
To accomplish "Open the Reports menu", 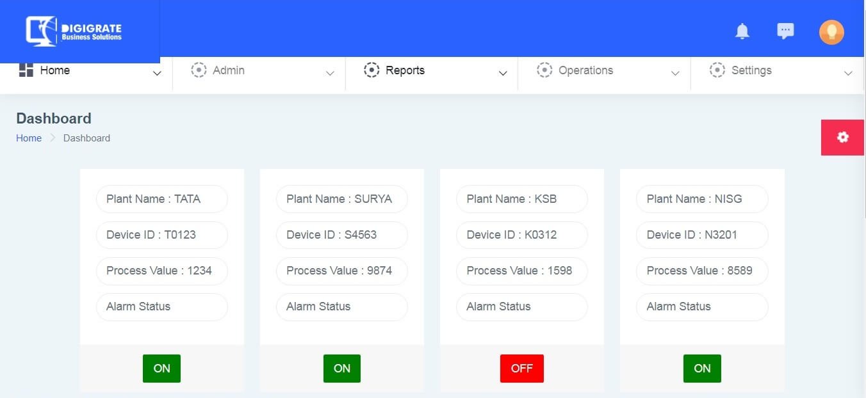I will (x=405, y=70).
